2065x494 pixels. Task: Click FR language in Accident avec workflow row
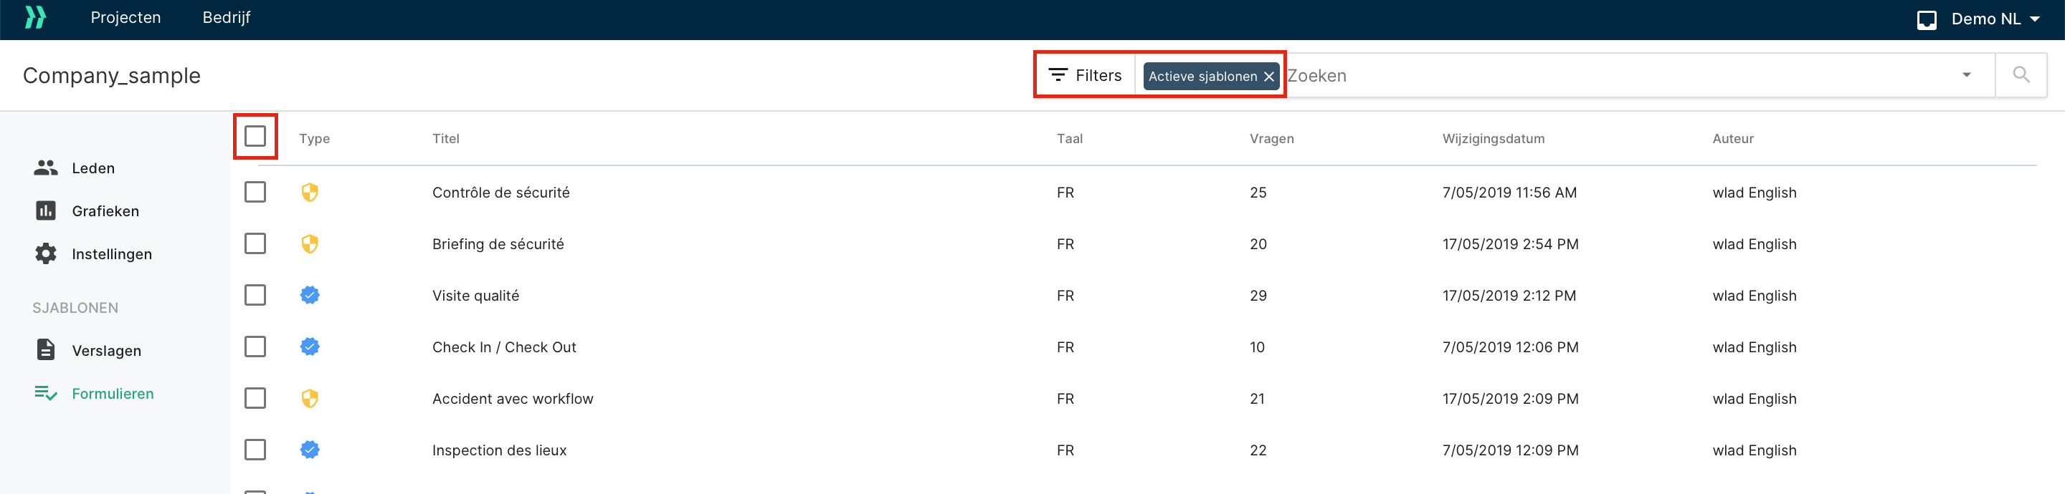[x=1065, y=399]
